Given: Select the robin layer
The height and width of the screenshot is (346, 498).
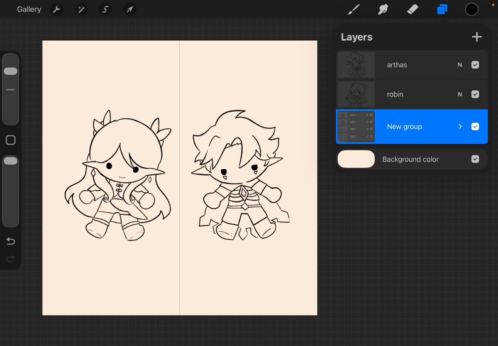Looking at the screenshot, I should [x=412, y=94].
